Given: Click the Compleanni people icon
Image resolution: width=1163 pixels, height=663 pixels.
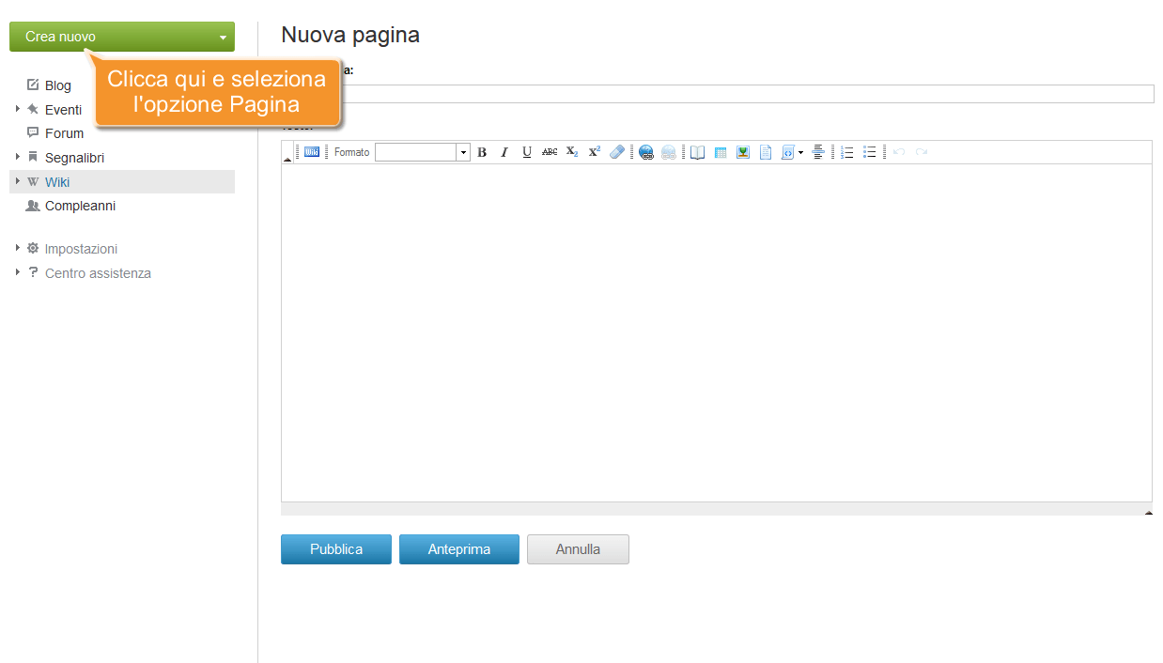Looking at the screenshot, I should [33, 206].
